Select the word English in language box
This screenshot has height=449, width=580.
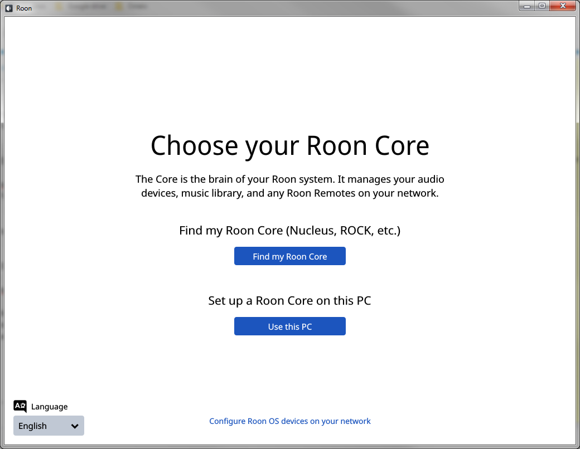coord(32,426)
